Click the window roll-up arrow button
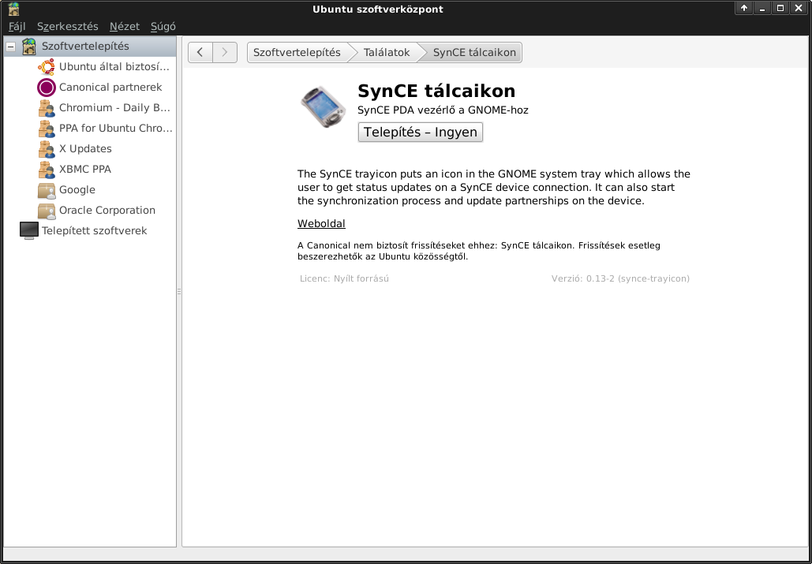 (743, 8)
